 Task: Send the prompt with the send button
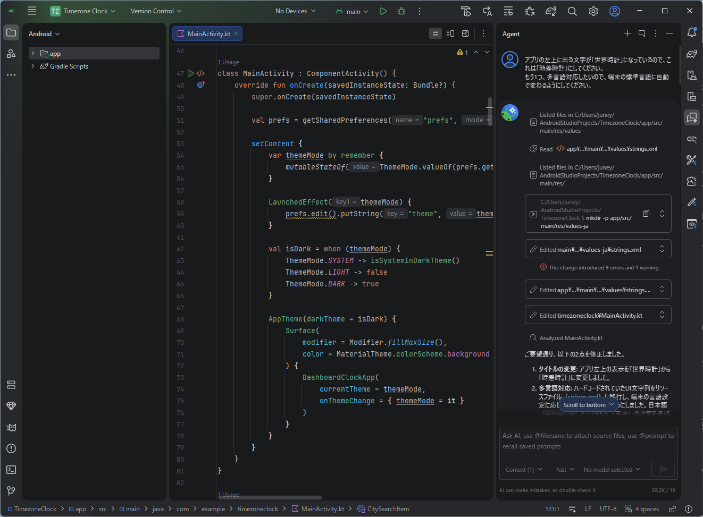coord(663,469)
